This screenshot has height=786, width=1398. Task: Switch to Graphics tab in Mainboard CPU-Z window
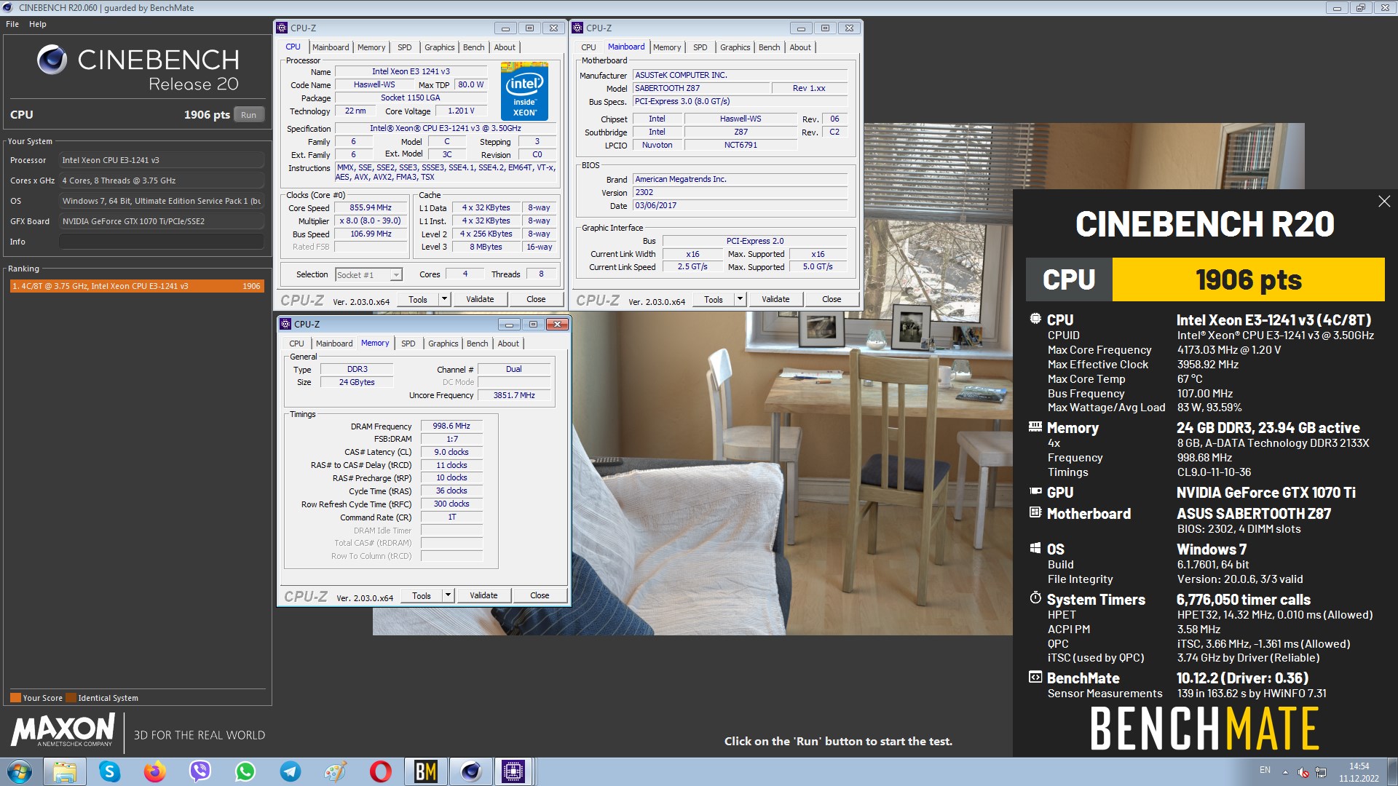[735, 47]
